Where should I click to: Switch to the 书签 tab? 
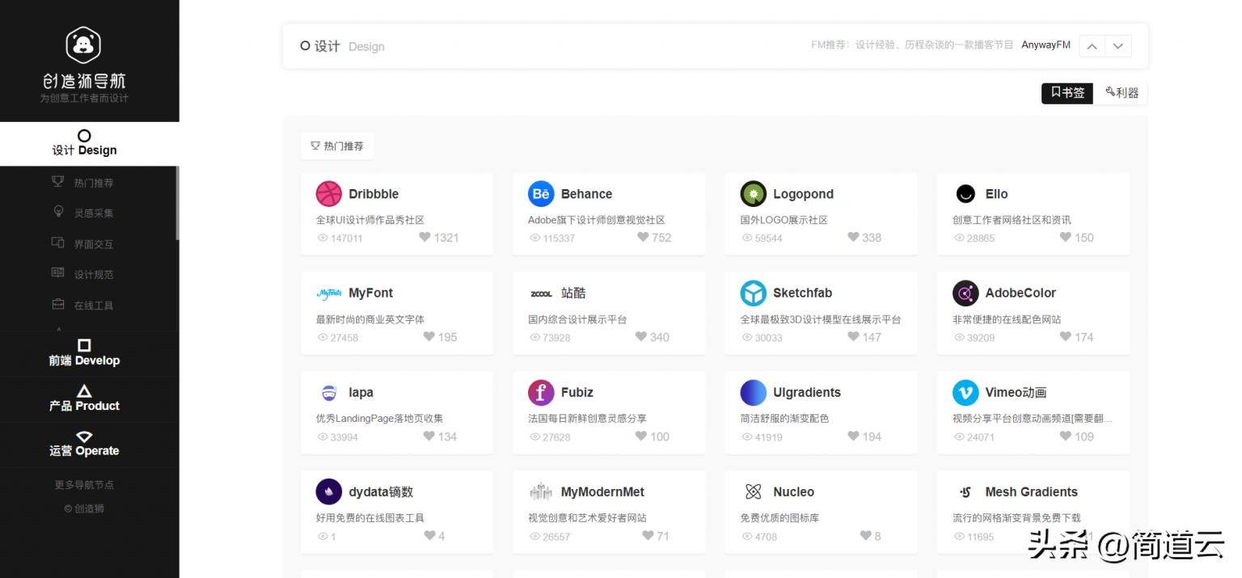(x=1067, y=93)
